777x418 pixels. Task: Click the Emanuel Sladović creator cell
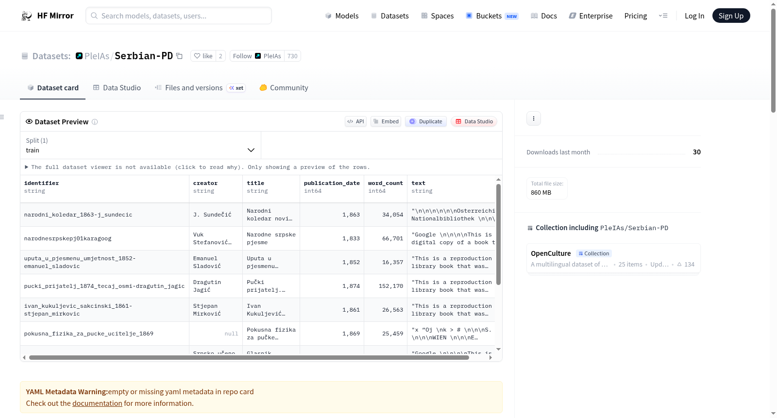click(216, 262)
